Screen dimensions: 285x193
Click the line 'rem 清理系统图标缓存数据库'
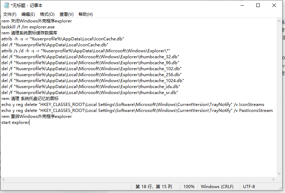click(29, 33)
